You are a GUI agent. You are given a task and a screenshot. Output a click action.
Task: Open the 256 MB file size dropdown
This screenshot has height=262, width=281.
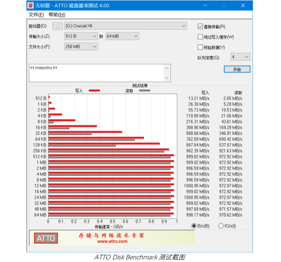[81, 47]
